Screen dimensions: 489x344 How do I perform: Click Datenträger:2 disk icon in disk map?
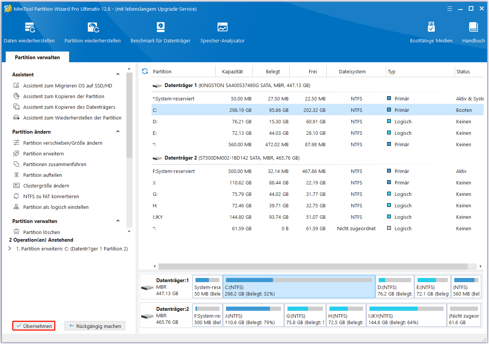[x=147, y=316]
